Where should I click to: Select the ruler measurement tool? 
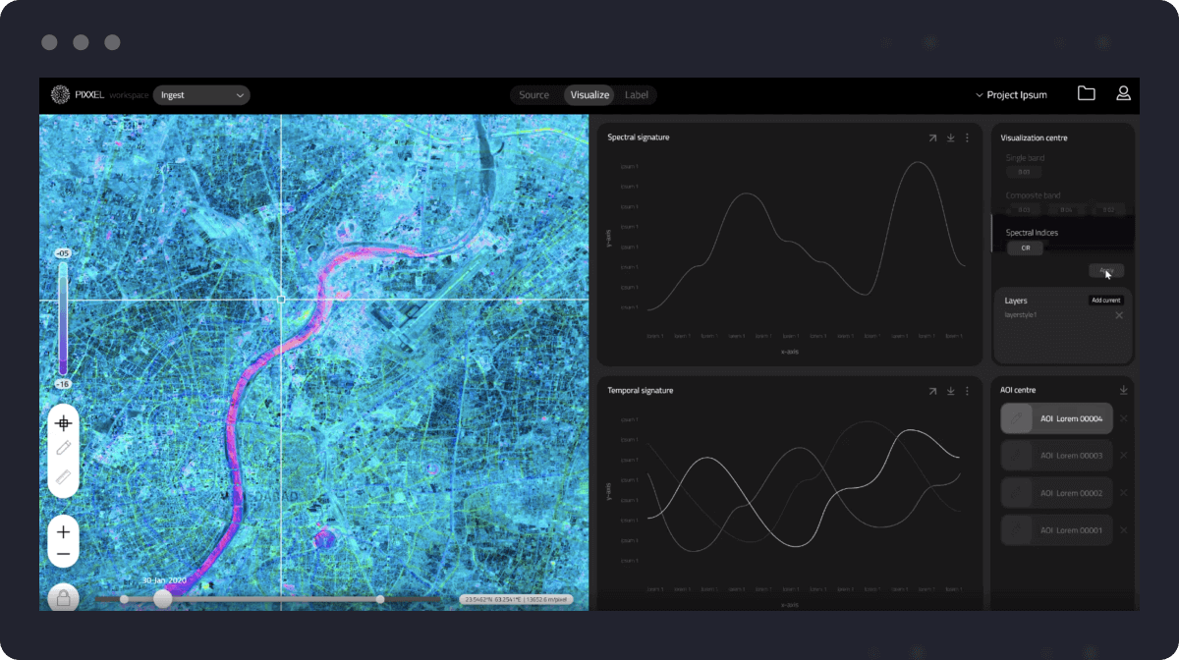(63, 478)
